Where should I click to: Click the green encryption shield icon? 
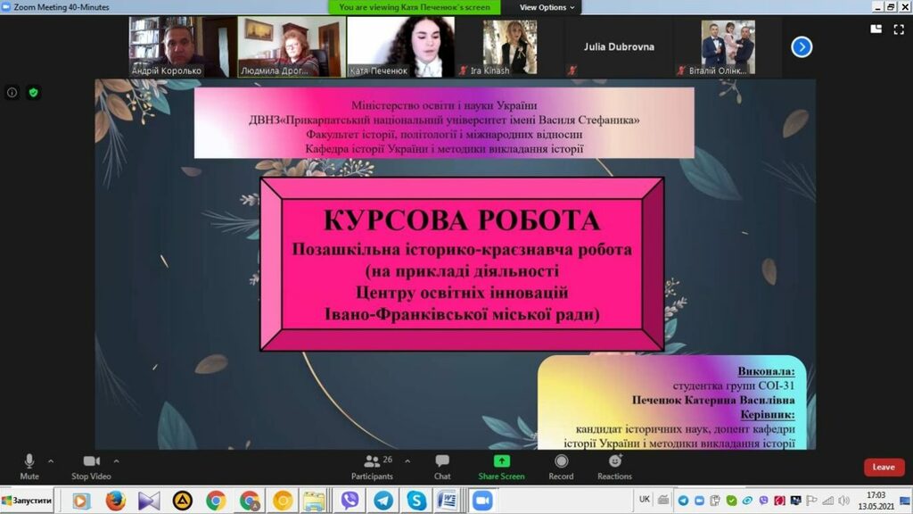point(34,92)
